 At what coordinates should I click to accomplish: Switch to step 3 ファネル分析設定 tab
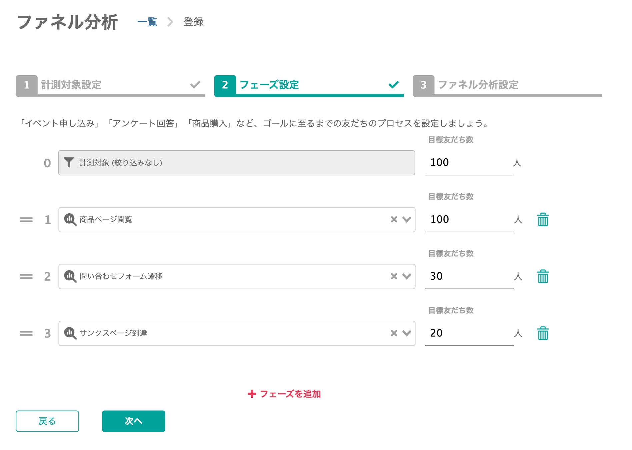coord(507,85)
